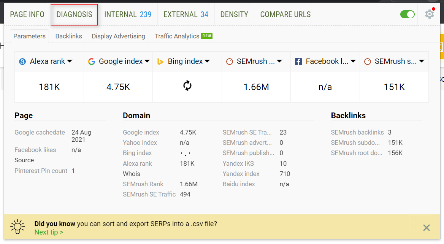Select the Traffic Analytics tab
This screenshot has height=244, width=444.
[x=177, y=36]
